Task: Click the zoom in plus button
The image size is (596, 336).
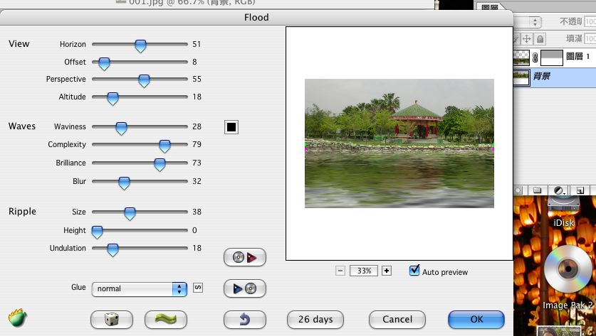Action: (387, 271)
